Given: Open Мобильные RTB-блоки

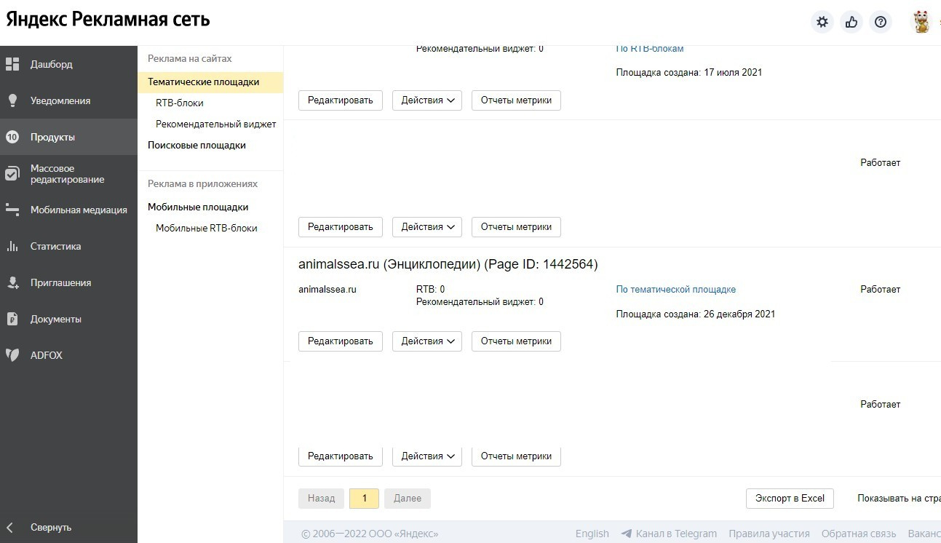Looking at the screenshot, I should [207, 229].
